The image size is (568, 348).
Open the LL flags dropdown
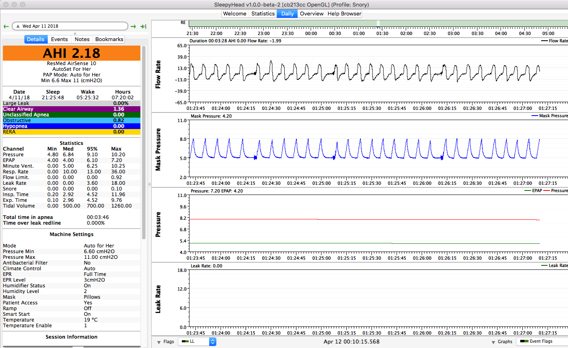[197, 341]
